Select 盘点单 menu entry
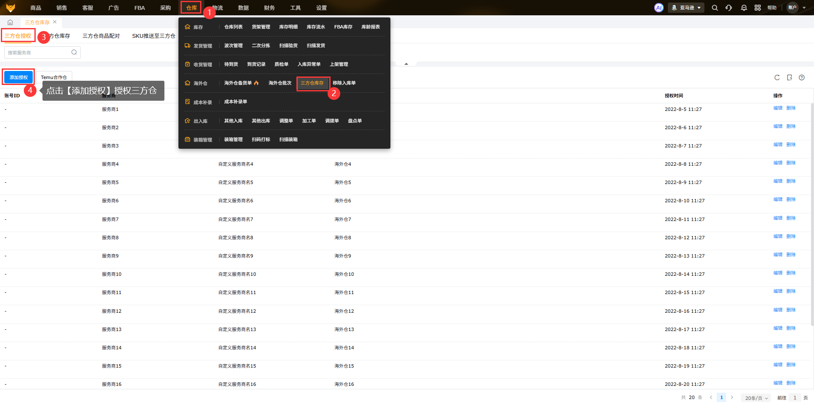The height and width of the screenshot is (405, 814). coord(355,121)
